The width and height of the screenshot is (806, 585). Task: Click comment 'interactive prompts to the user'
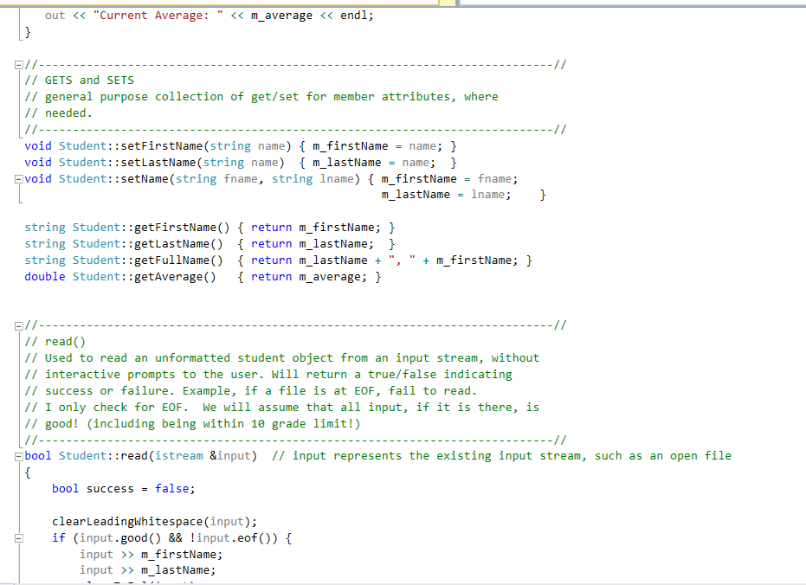pos(268,375)
